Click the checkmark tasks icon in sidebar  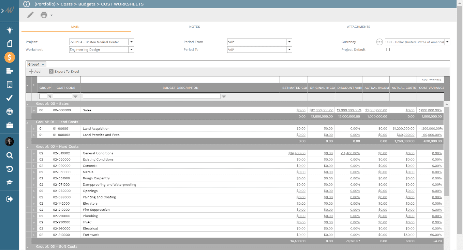pos(9,98)
